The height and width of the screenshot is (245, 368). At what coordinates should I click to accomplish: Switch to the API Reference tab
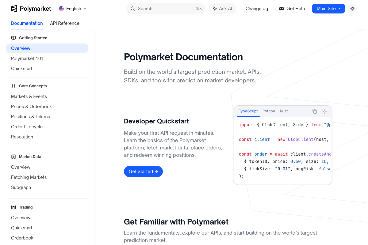pyautogui.click(x=65, y=23)
